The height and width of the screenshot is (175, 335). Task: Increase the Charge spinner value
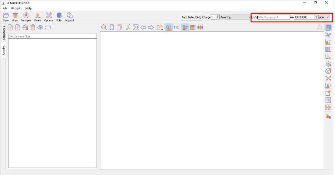(217, 16)
